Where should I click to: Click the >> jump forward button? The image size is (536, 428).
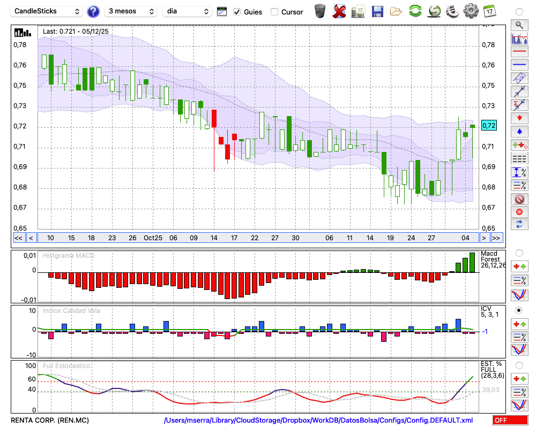click(x=496, y=238)
